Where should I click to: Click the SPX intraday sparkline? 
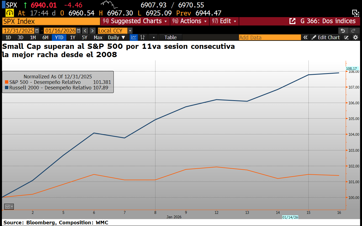tap(110, 4)
